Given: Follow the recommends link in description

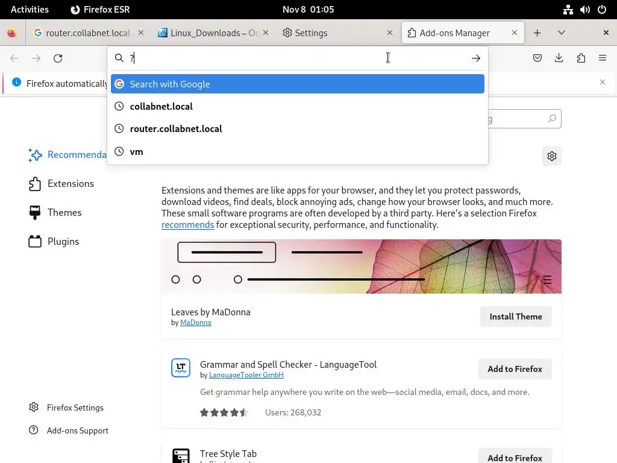Looking at the screenshot, I should tap(188, 225).
